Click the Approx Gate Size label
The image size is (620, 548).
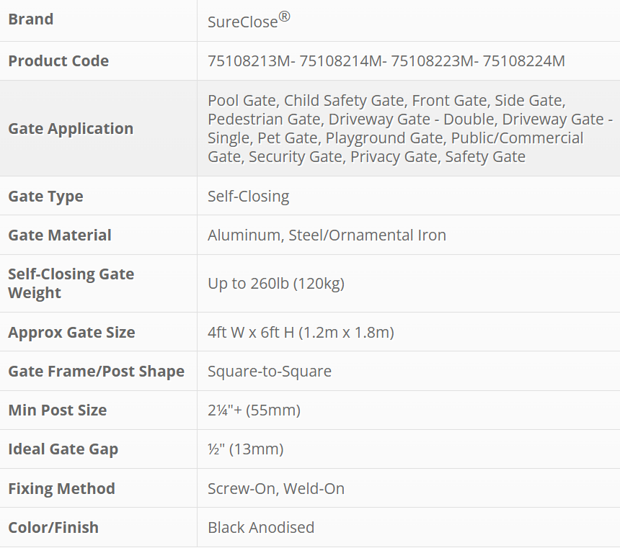pyautogui.click(x=71, y=332)
